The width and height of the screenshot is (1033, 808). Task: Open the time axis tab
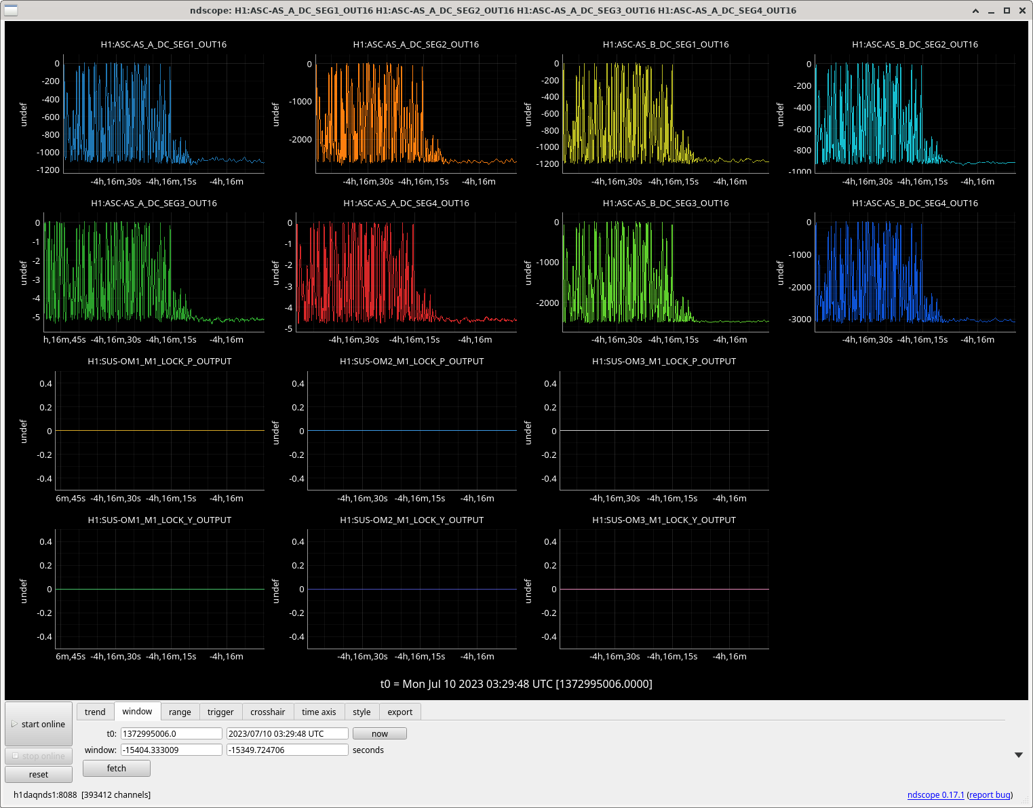coord(319,712)
